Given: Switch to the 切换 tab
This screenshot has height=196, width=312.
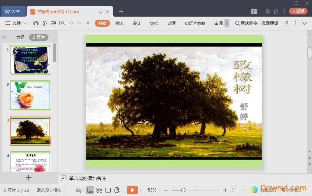Looking at the screenshot, I should coord(154,23).
